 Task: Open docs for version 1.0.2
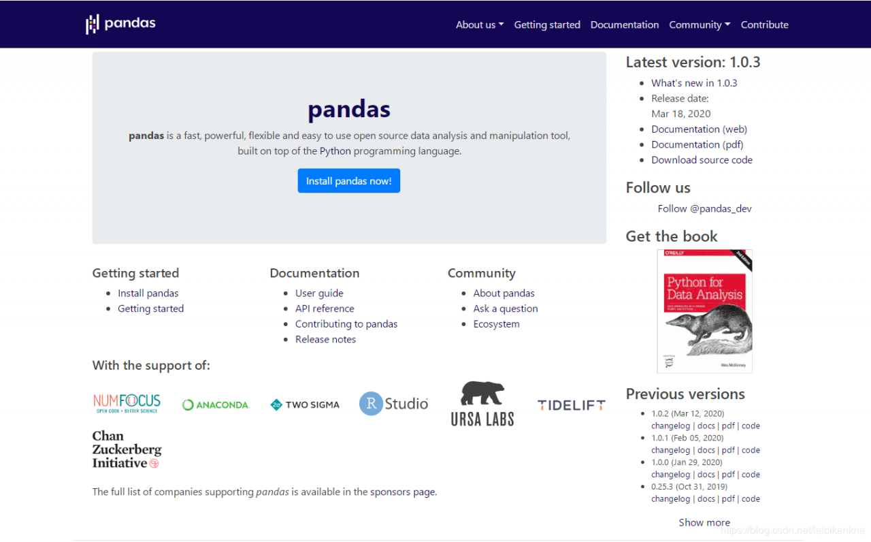click(706, 426)
